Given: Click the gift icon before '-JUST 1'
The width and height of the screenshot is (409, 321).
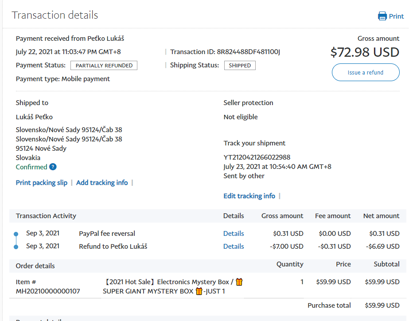Looking at the screenshot, I should 199,291.
